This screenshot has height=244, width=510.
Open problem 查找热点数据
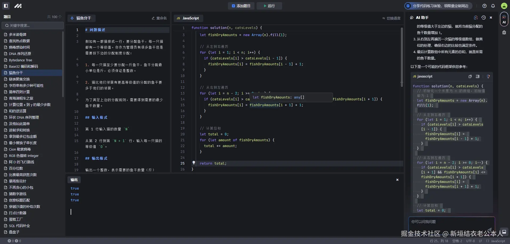pyautogui.click(x=32, y=41)
